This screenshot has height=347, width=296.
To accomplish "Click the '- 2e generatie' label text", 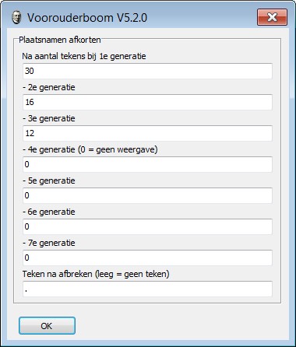I will [49, 87].
